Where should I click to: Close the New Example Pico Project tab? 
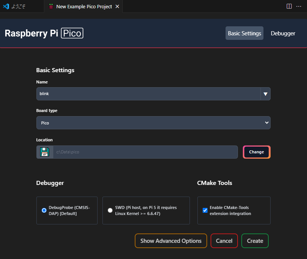(117, 6)
